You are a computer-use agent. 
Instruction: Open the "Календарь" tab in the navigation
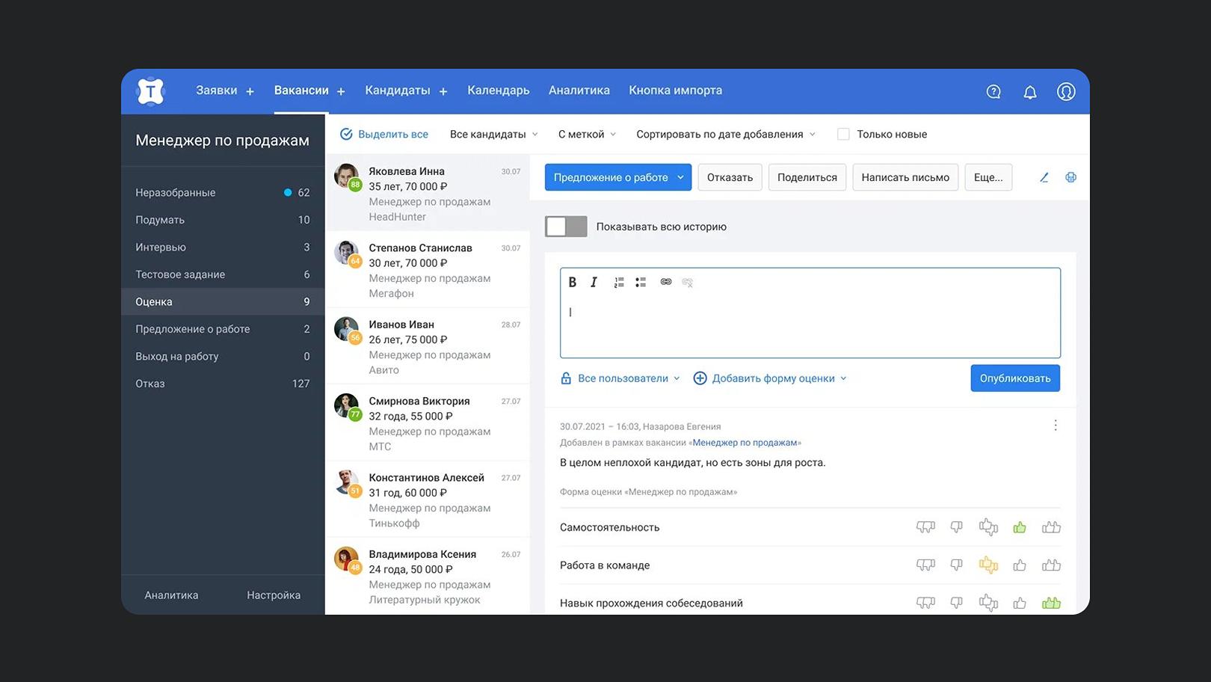tap(498, 90)
